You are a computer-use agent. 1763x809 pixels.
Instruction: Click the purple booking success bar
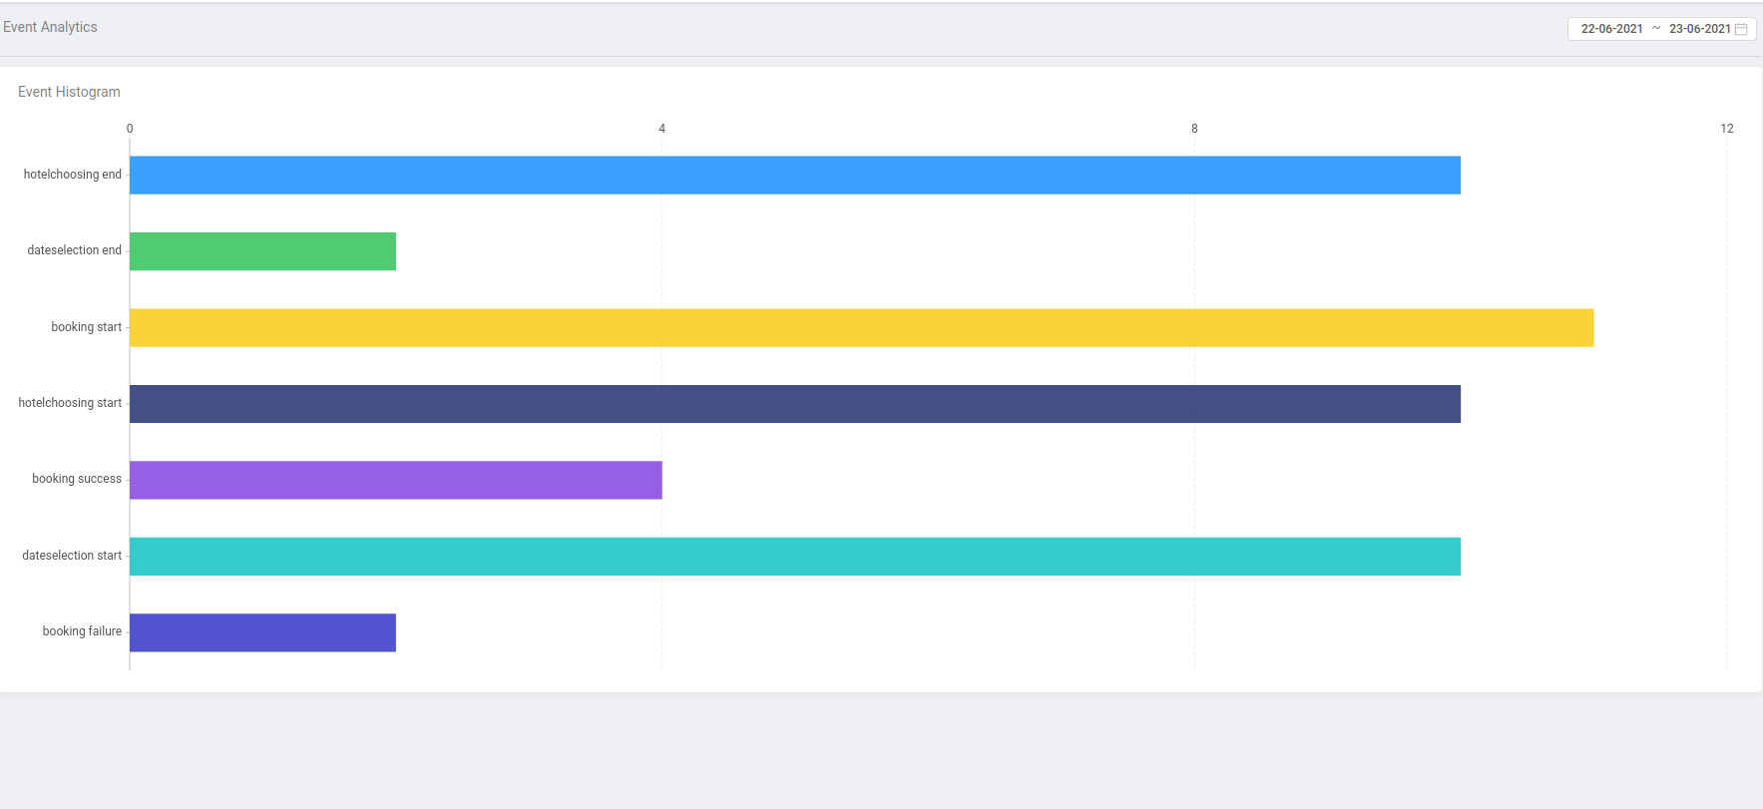[x=395, y=480]
